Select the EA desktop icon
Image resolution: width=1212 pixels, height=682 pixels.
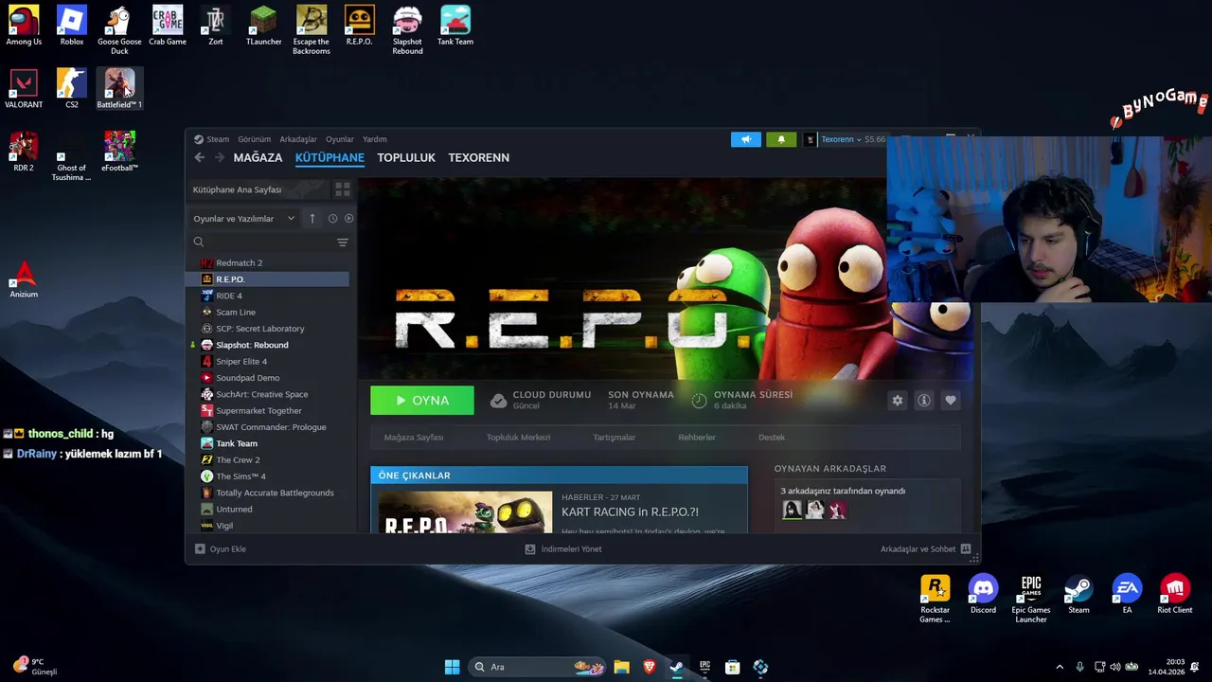[x=1127, y=594]
